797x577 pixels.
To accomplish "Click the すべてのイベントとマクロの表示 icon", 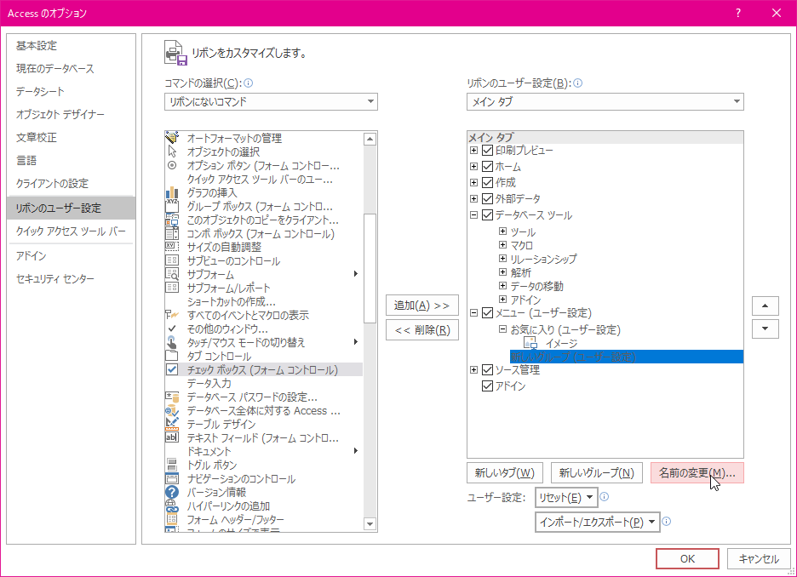I will [x=172, y=315].
